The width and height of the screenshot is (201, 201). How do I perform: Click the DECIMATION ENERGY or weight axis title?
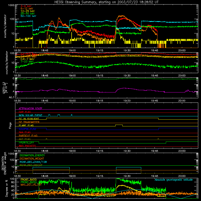click(4, 163)
